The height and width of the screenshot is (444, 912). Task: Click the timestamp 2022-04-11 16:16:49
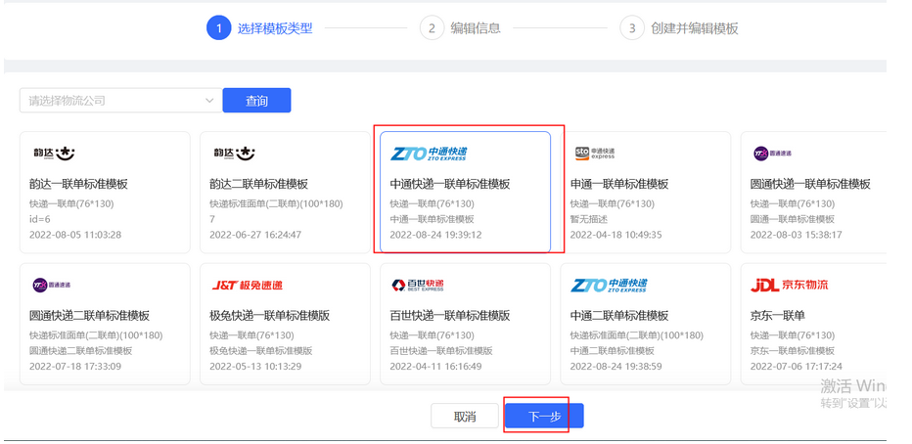(x=435, y=366)
